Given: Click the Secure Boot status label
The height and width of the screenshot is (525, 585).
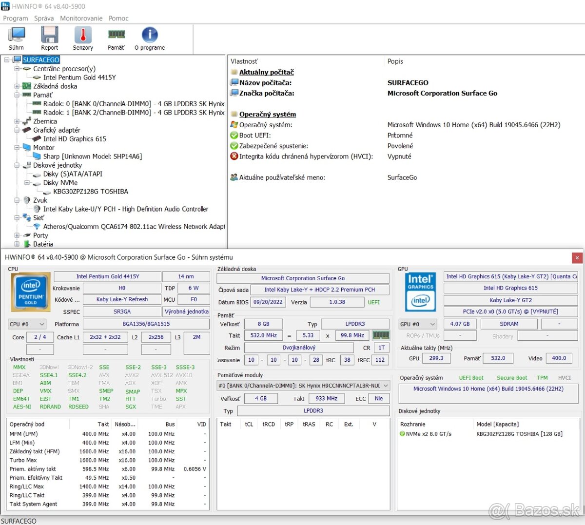Looking at the screenshot, I should click(512, 378).
